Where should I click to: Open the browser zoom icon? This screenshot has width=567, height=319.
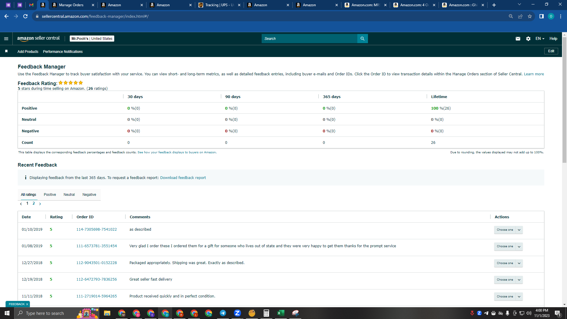[511, 16]
